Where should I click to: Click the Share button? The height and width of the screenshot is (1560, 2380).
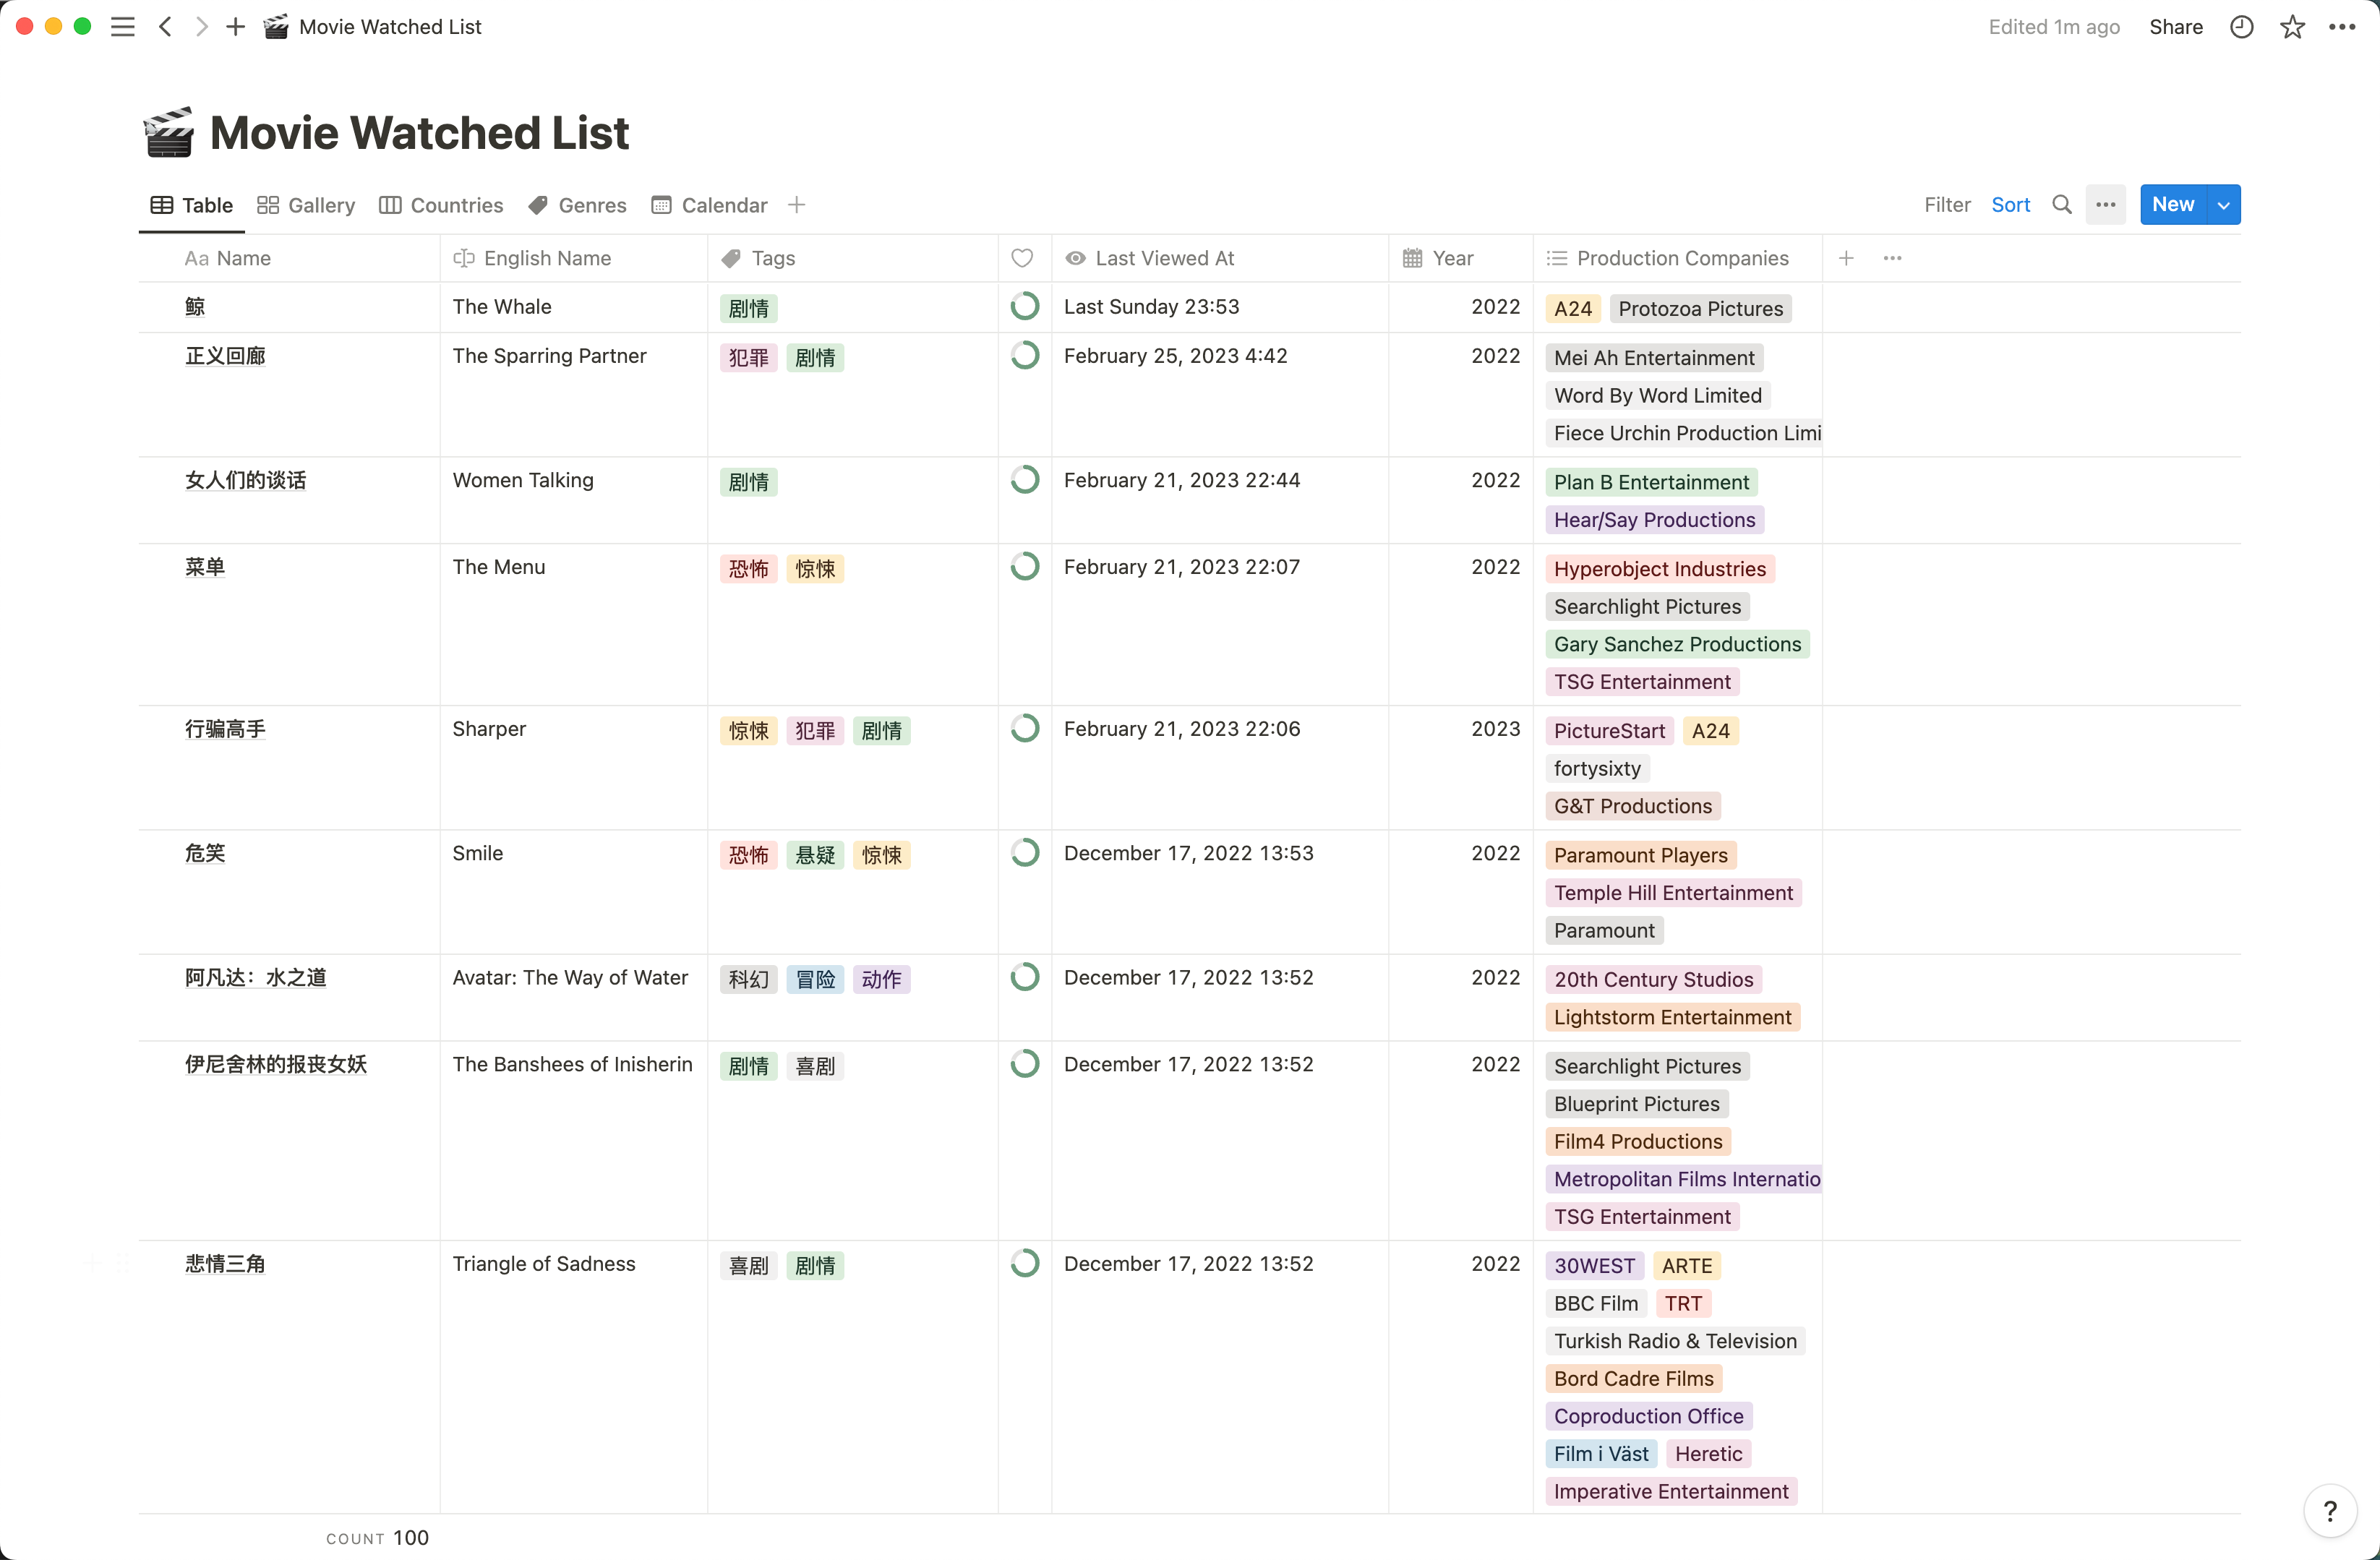tap(2175, 27)
